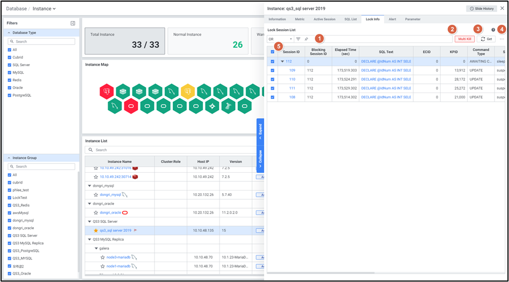Open the OR condition dropdown

pos(280,39)
